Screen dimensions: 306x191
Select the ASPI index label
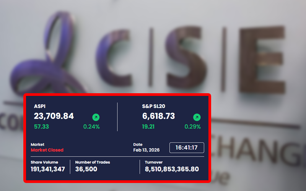coord(40,106)
